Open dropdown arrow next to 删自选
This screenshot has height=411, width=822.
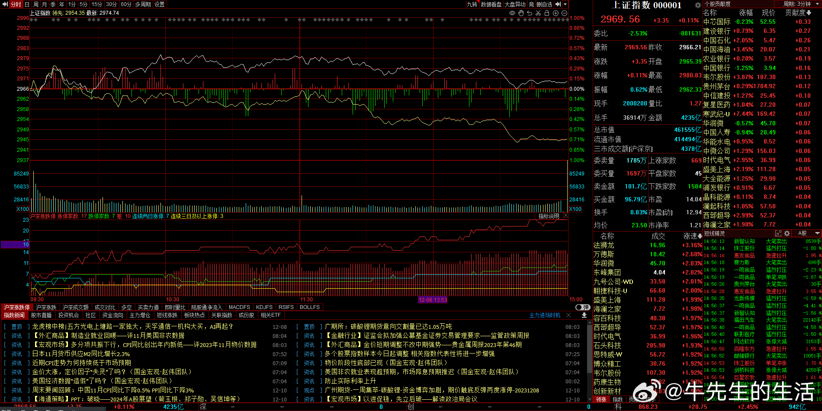pos(565,4)
